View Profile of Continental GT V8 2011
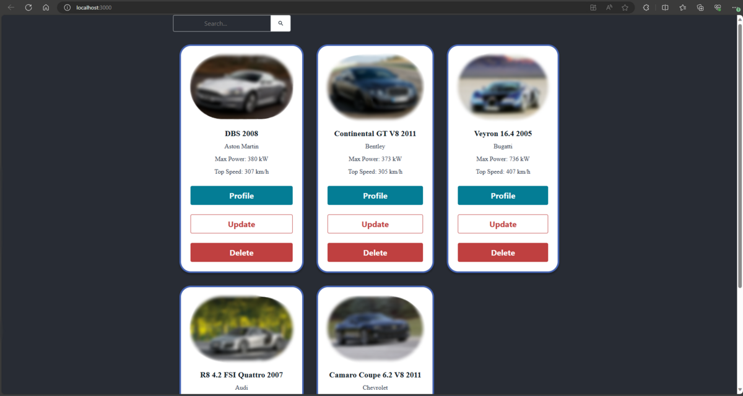This screenshot has width=743, height=396. coord(375,196)
